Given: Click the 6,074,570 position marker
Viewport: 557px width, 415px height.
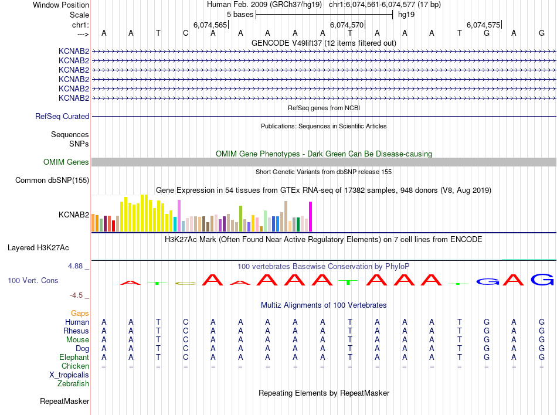Looking at the screenshot, I should [x=347, y=25].
